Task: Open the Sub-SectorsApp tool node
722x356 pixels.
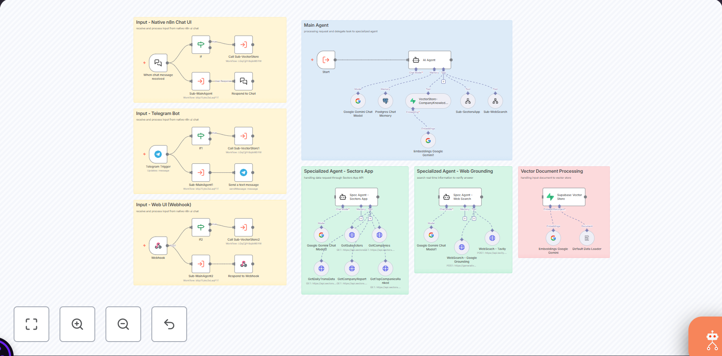Action: click(468, 101)
